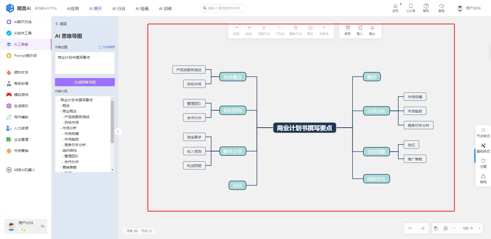The image size is (491, 239).
Task: Click outline row 组织架构
Action: click(x=70, y=150)
